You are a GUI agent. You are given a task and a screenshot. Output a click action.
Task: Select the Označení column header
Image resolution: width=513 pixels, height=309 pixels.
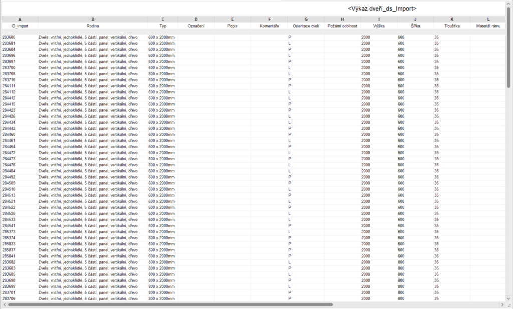click(196, 25)
